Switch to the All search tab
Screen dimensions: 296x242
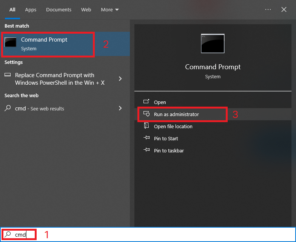tap(12, 10)
